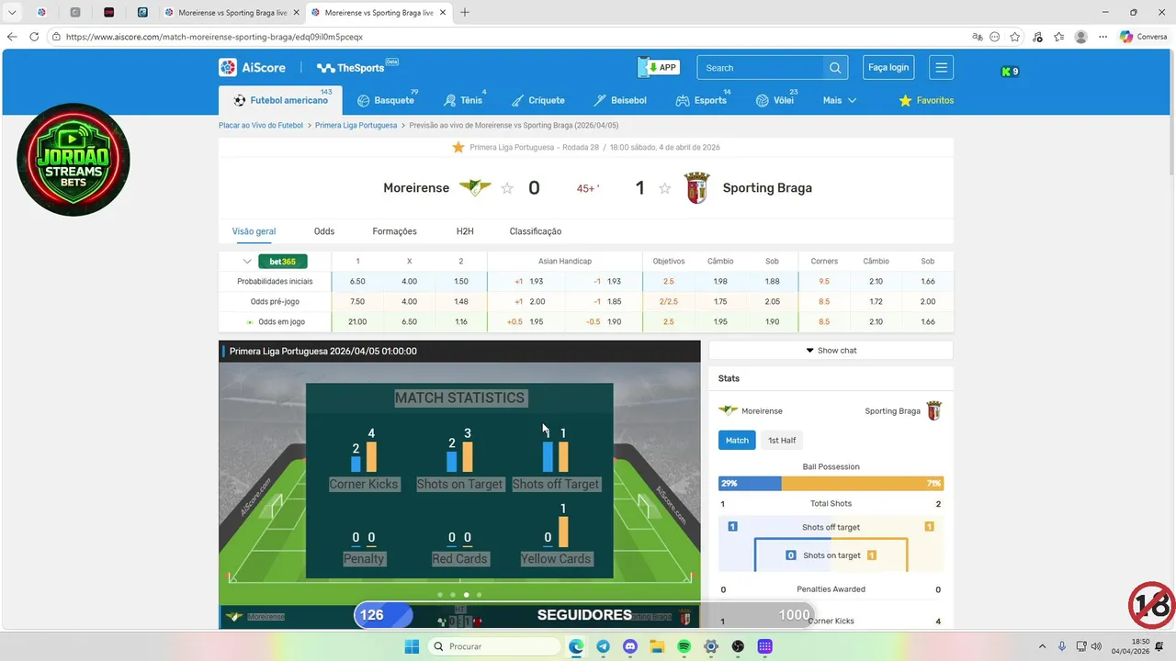Viewport: 1176px width, 661px height.
Task: Click the green K9 badge
Action: coord(1010,72)
